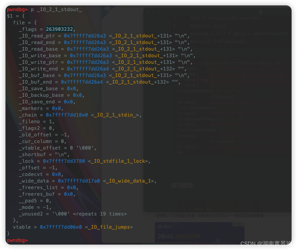Click the bottom pwndbg> prompt
Viewport: 297px width, 250px height.
[17, 240]
